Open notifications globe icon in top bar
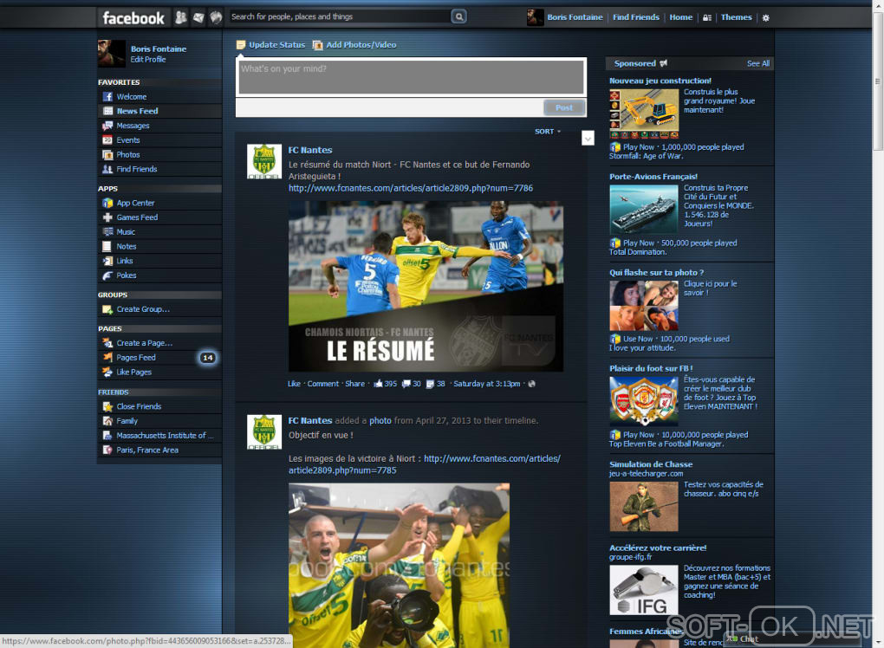Image resolution: width=884 pixels, height=648 pixels. (x=216, y=17)
